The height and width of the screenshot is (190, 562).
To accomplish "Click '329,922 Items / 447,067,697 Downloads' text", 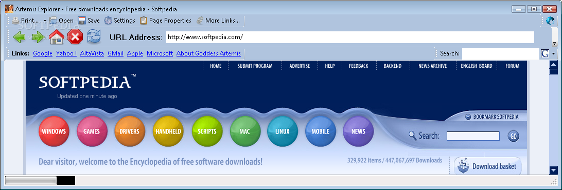I will (395, 160).
